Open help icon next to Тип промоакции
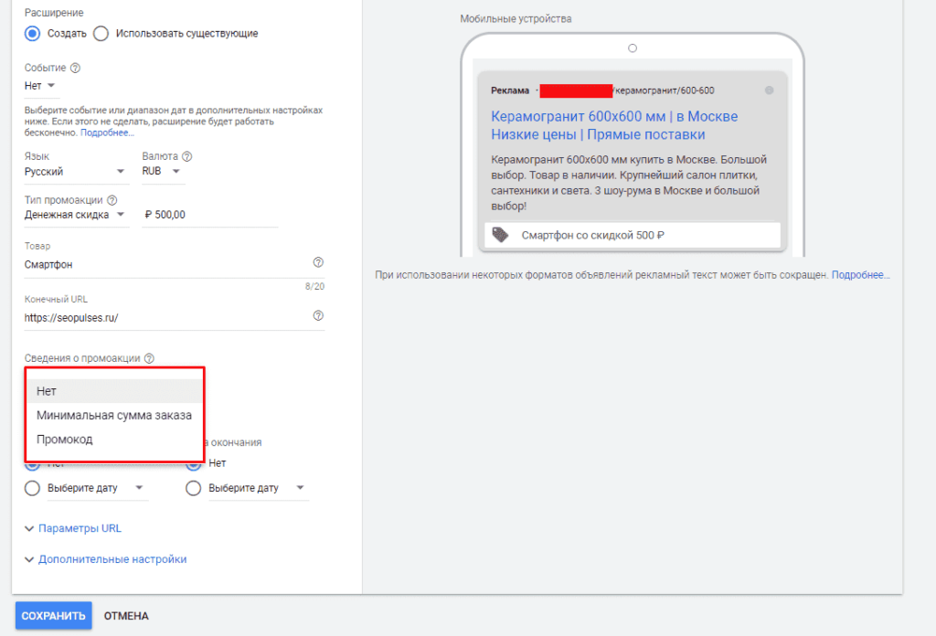Image resolution: width=936 pixels, height=636 pixels. click(x=112, y=200)
